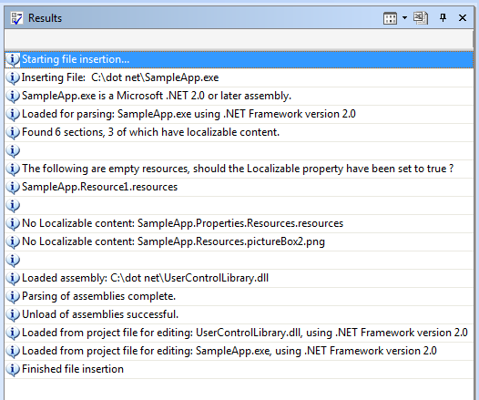
Task: Select the pictureBox2.png no localizable row
Action: tap(239, 241)
